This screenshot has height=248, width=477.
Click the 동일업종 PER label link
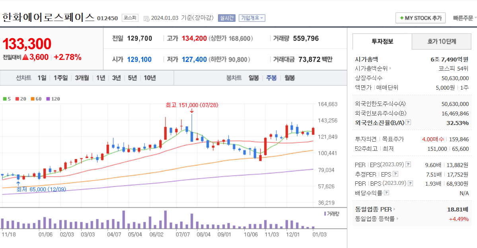pos(373,209)
